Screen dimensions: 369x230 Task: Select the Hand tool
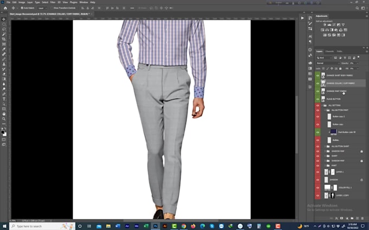[x=4, y=114]
